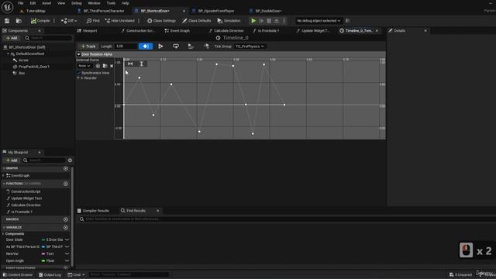Select the Arrow component
The height and width of the screenshot is (279, 496).
click(23, 60)
